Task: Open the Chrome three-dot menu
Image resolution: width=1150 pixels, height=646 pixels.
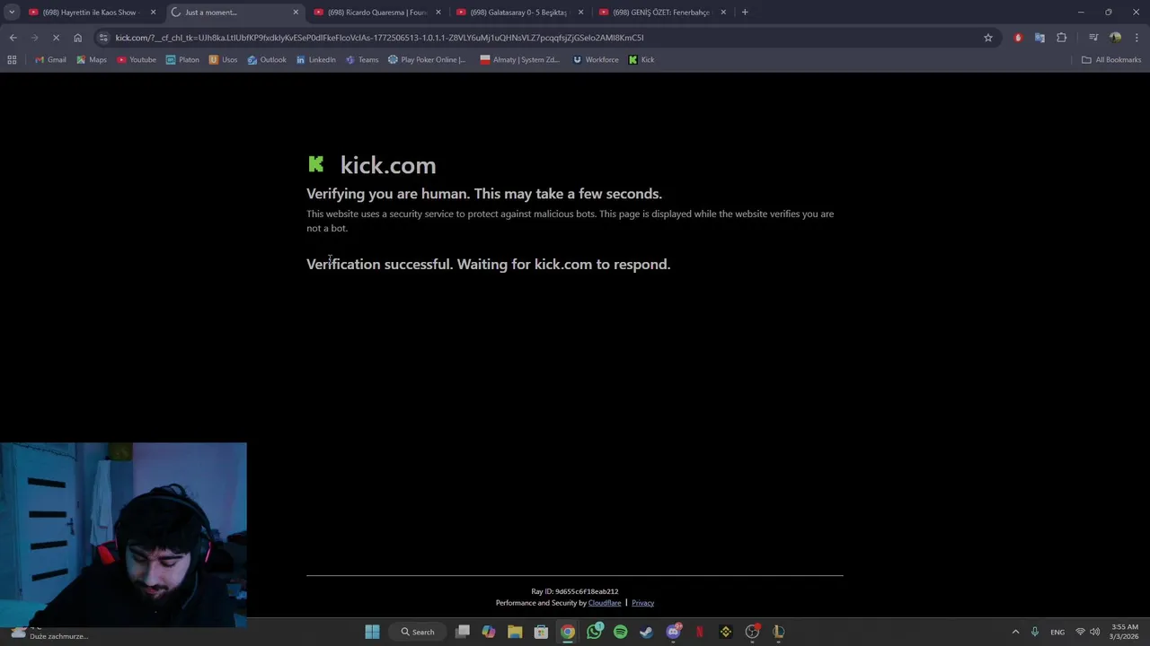Action: 1137,38
